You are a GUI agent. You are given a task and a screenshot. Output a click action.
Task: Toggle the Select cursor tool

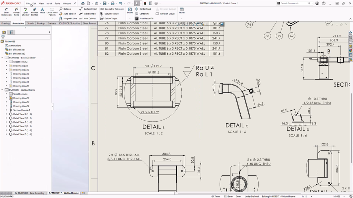(x=137, y=3)
